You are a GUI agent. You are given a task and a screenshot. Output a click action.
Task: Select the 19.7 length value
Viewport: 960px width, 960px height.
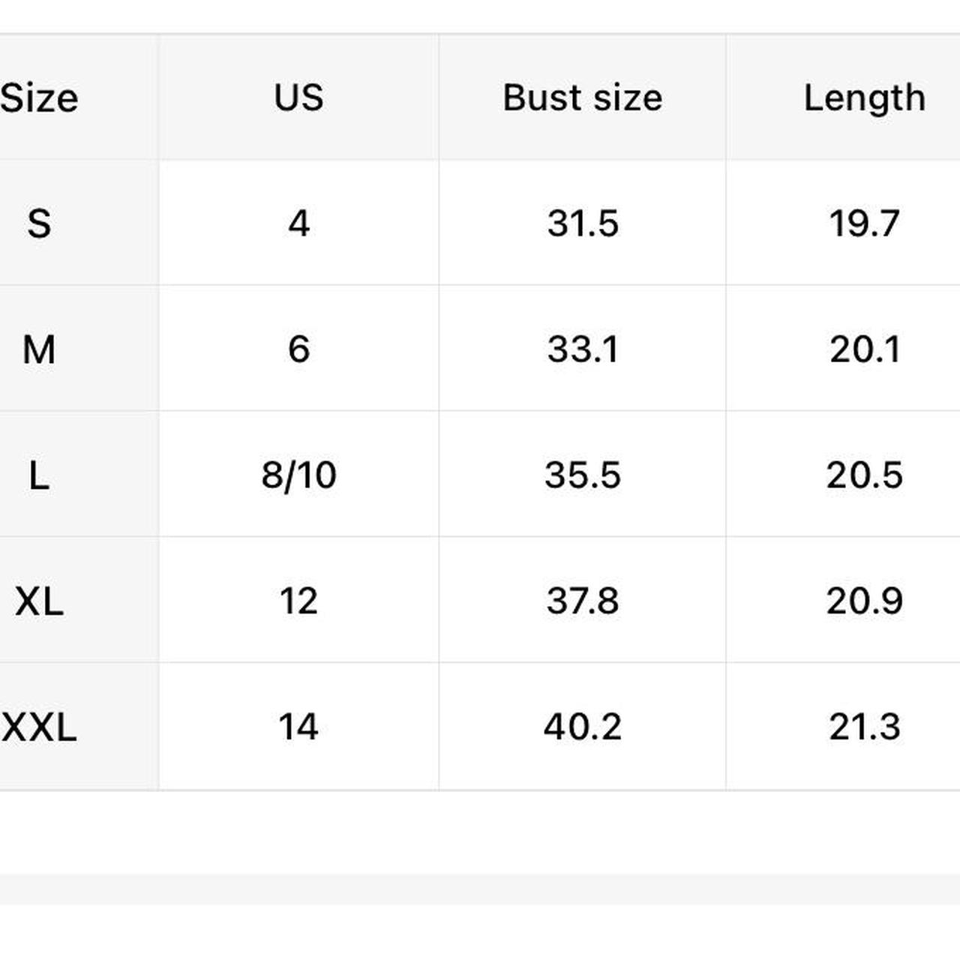pos(864,223)
